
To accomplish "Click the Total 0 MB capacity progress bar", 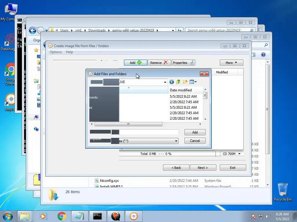I will point(167,154).
